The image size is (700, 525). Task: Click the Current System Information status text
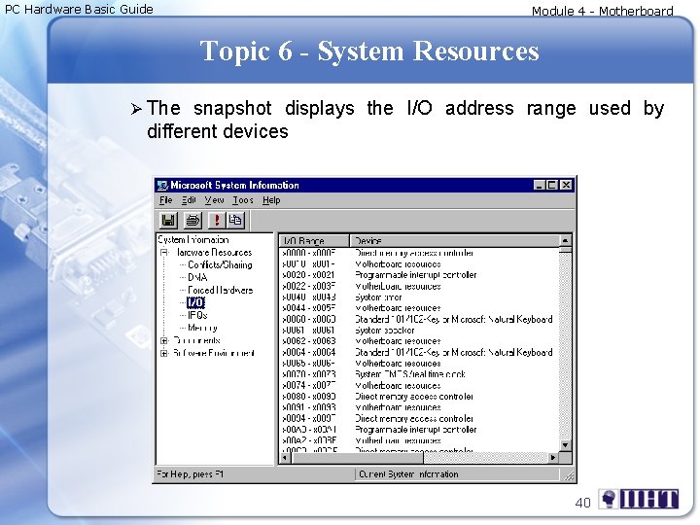pos(408,474)
